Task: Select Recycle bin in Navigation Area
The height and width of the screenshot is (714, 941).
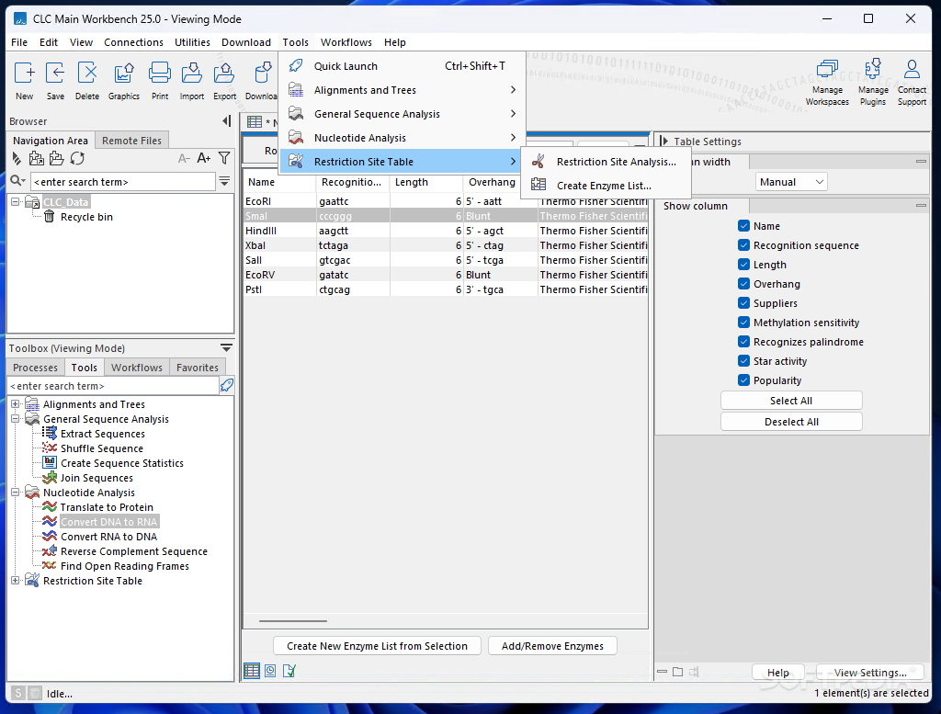Action: 86,217
